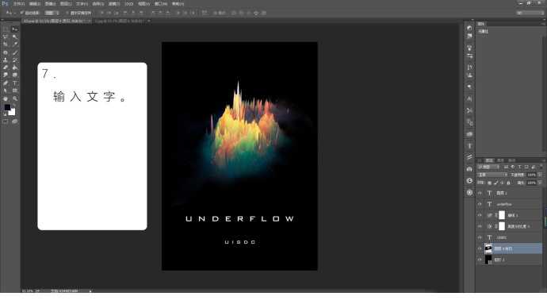Open the first menu after Ps logo
This screenshot has width=547, height=308.
coord(19,4)
